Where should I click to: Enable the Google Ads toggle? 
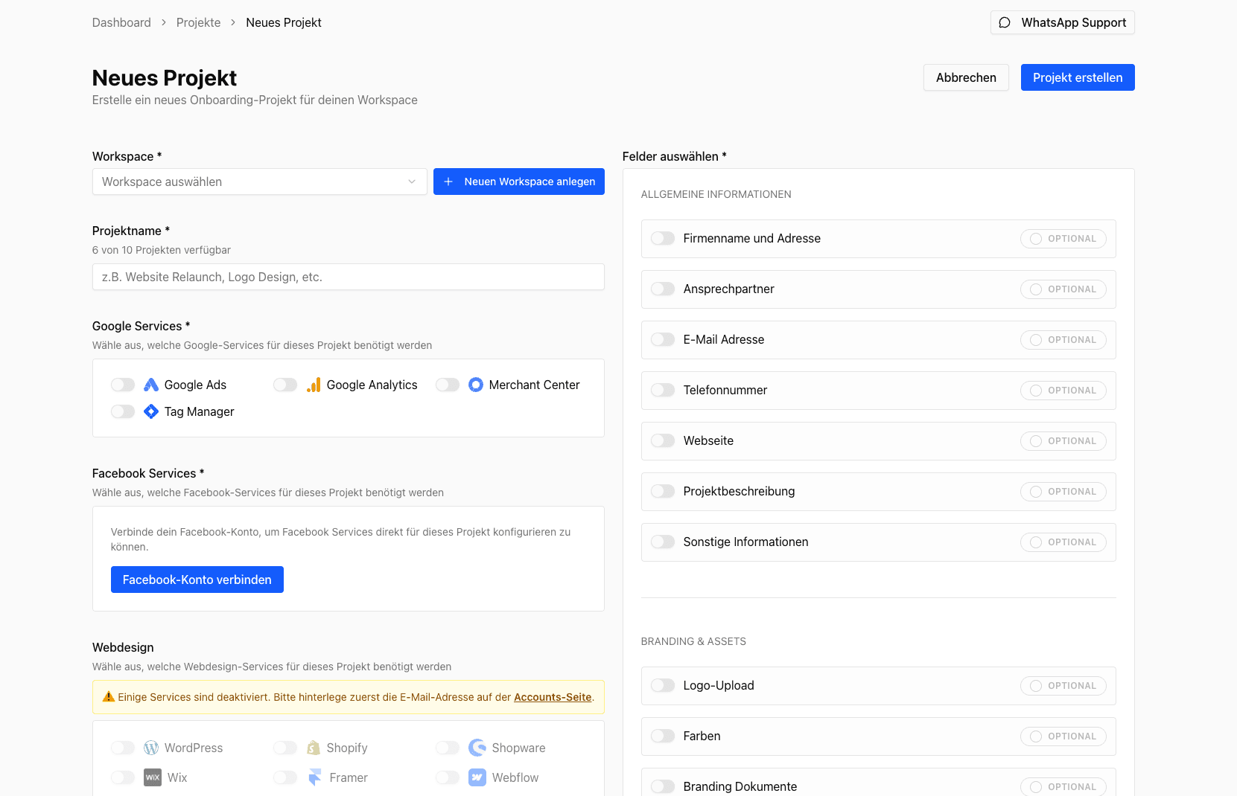(x=122, y=385)
